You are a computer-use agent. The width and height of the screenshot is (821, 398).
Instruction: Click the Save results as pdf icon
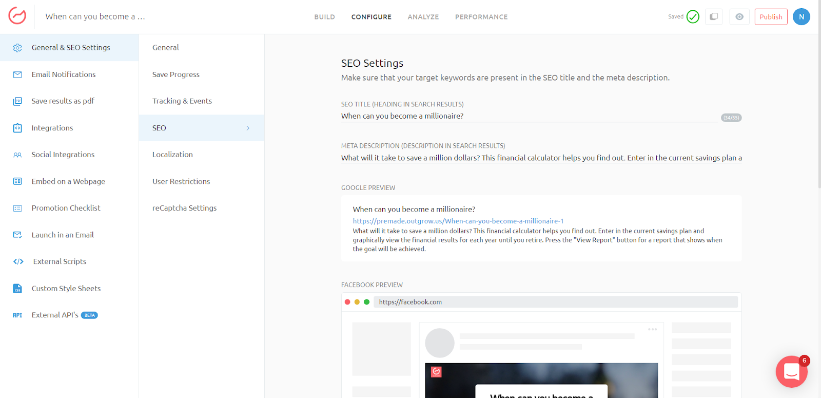(17, 101)
